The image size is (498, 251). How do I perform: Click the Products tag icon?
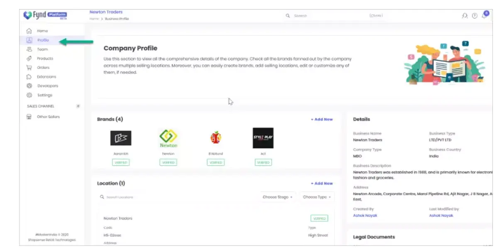29,58
